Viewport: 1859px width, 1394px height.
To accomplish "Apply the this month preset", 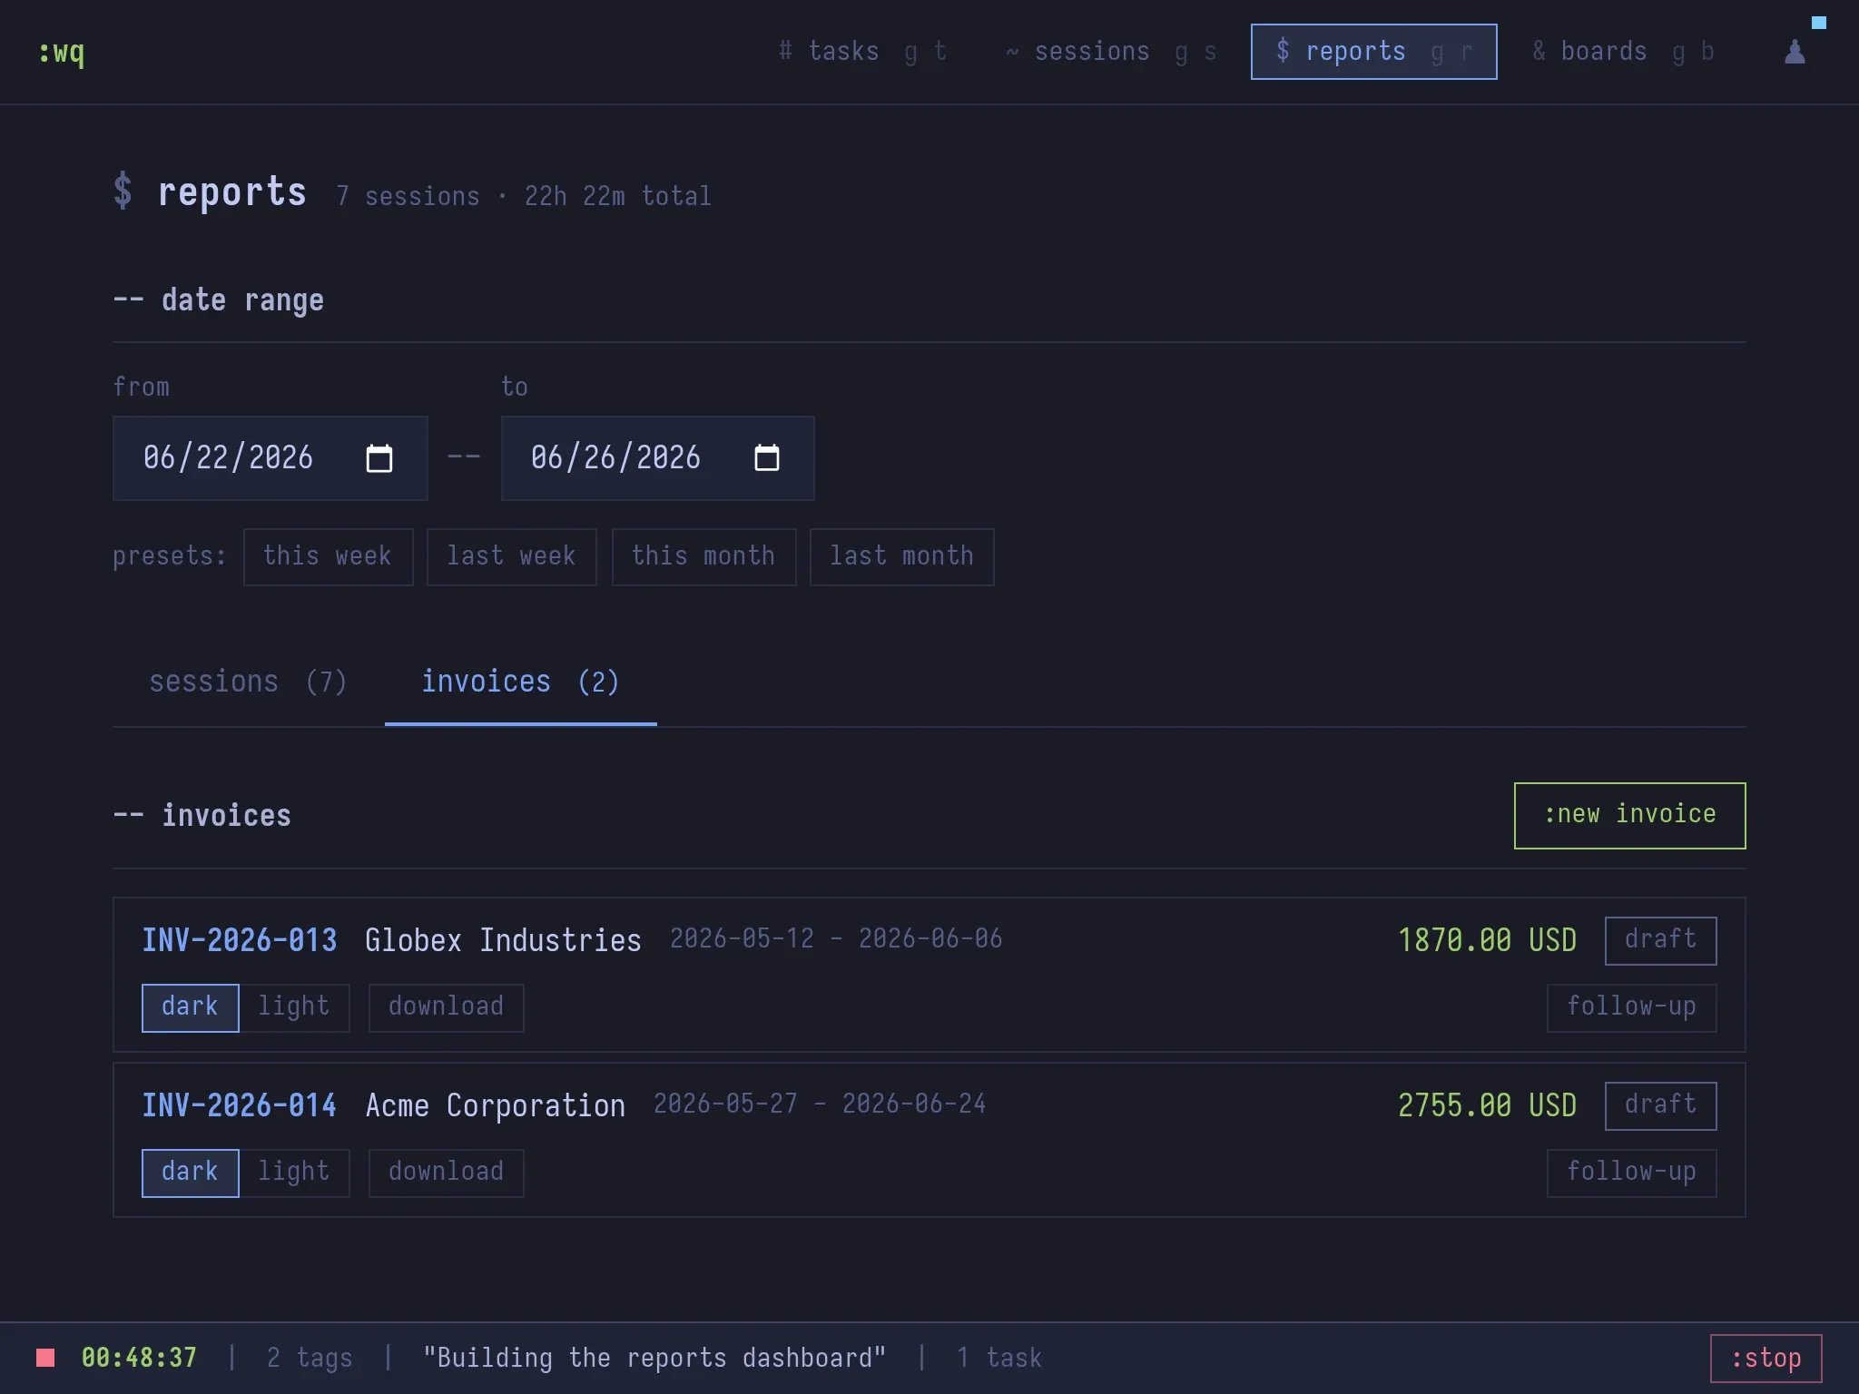I will click(x=703, y=556).
